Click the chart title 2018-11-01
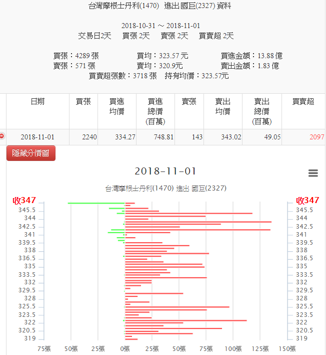 coord(165,171)
